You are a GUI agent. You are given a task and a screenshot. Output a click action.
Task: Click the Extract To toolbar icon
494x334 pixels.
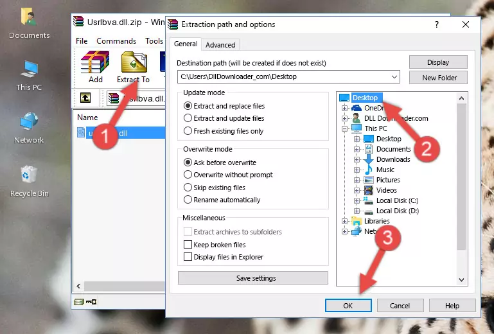(134, 62)
